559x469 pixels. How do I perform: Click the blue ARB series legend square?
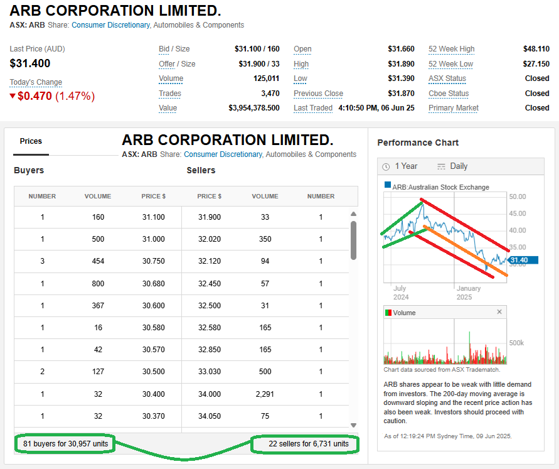(x=388, y=186)
